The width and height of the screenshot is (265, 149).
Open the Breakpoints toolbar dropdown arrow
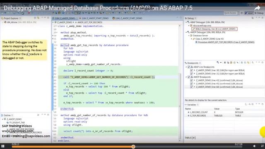coord(221,62)
